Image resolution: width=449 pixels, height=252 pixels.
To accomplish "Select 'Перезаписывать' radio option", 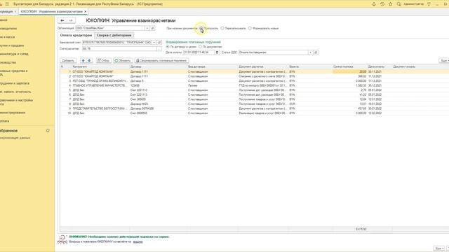I will [x=222, y=28].
